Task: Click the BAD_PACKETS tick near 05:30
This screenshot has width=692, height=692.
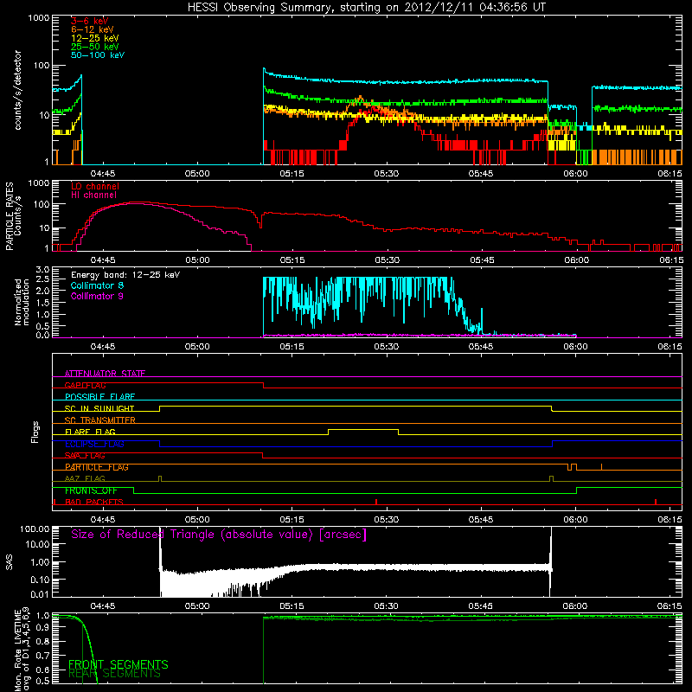Action: pyautogui.click(x=376, y=502)
